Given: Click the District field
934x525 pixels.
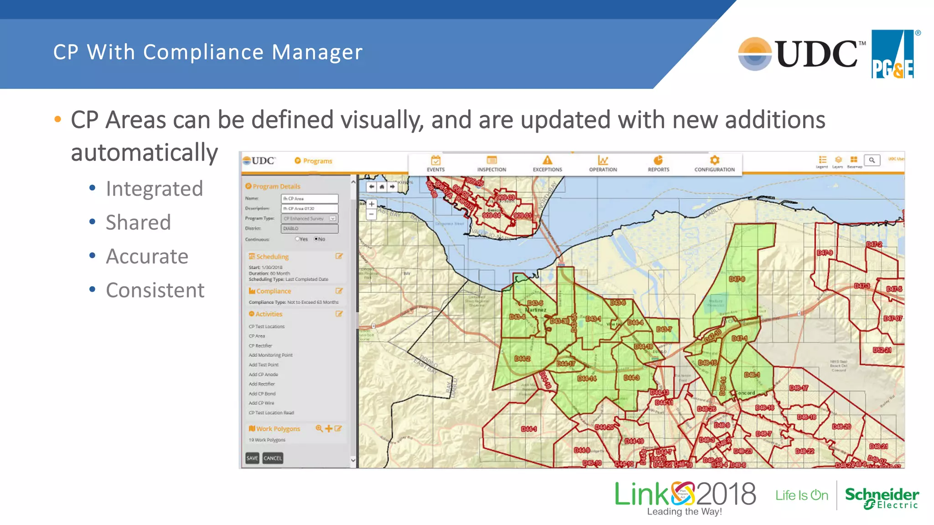Looking at the screenshot, I should tap(310, 228).
